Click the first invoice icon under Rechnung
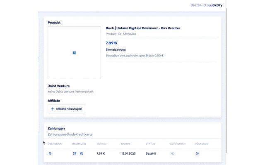This screenshot has height=165, width=265. [x=75, y=153]
